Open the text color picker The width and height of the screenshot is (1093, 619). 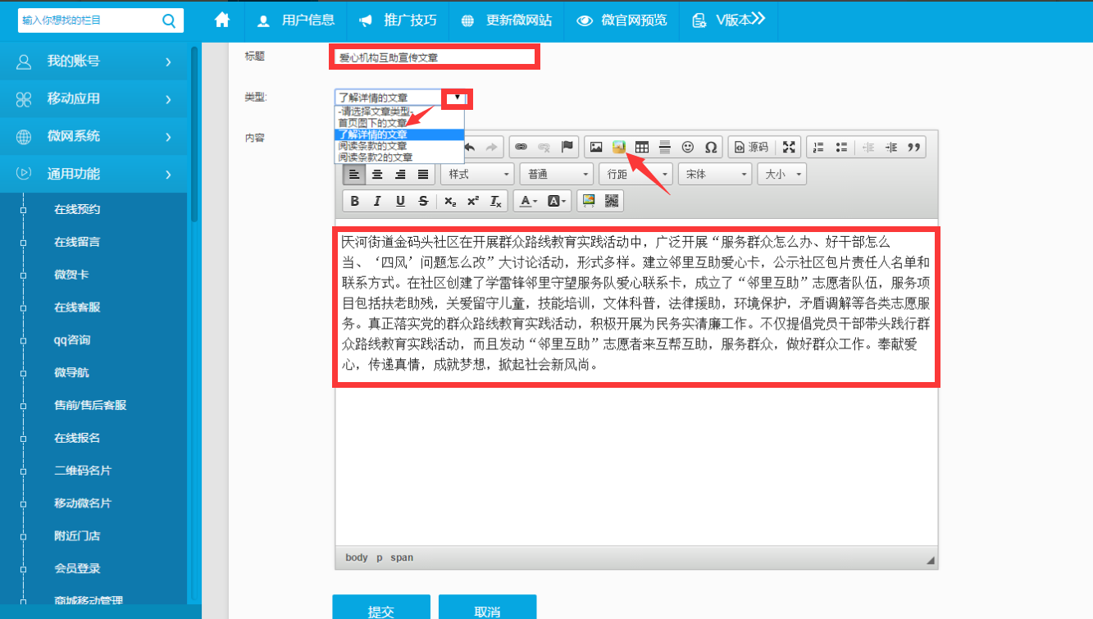tap(526, 201)
